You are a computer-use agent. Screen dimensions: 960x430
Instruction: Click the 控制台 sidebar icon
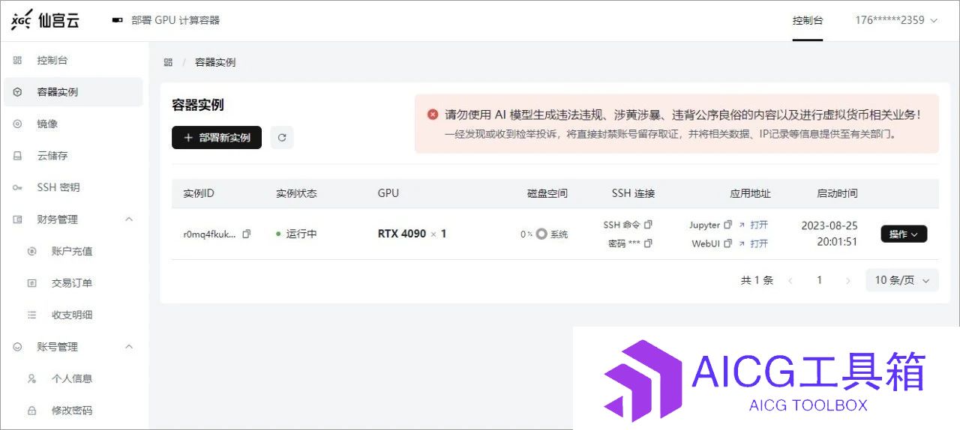tap(18, 60)
